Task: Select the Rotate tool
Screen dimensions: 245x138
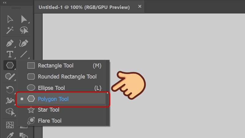Action: pyautogui.click(x=10, y=89)
